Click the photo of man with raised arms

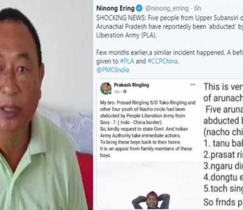[151, 200]
